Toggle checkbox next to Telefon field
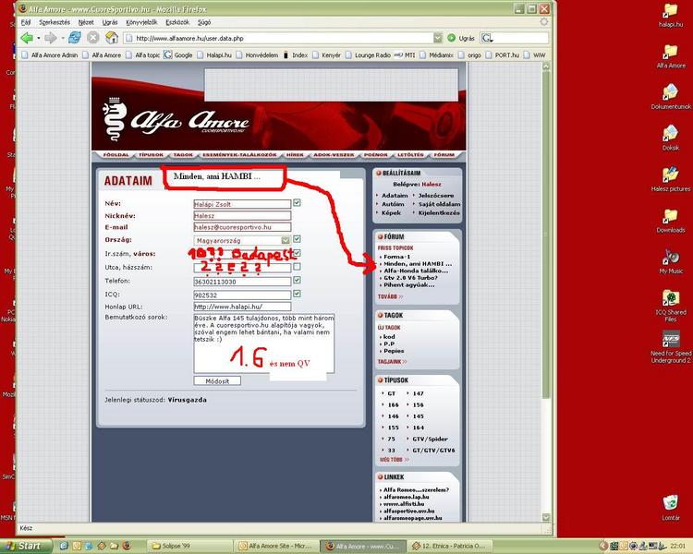Image resolution: width=693 pixels, height=554 pixels. point(297,280)
